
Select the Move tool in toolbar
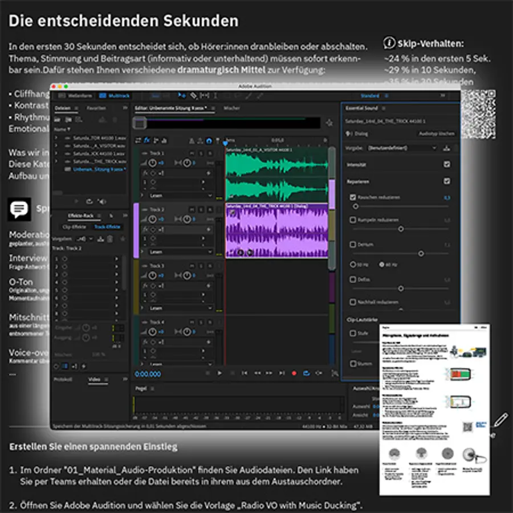(x=182, y=96)
